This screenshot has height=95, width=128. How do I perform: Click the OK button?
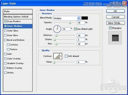tap(115, 11)
